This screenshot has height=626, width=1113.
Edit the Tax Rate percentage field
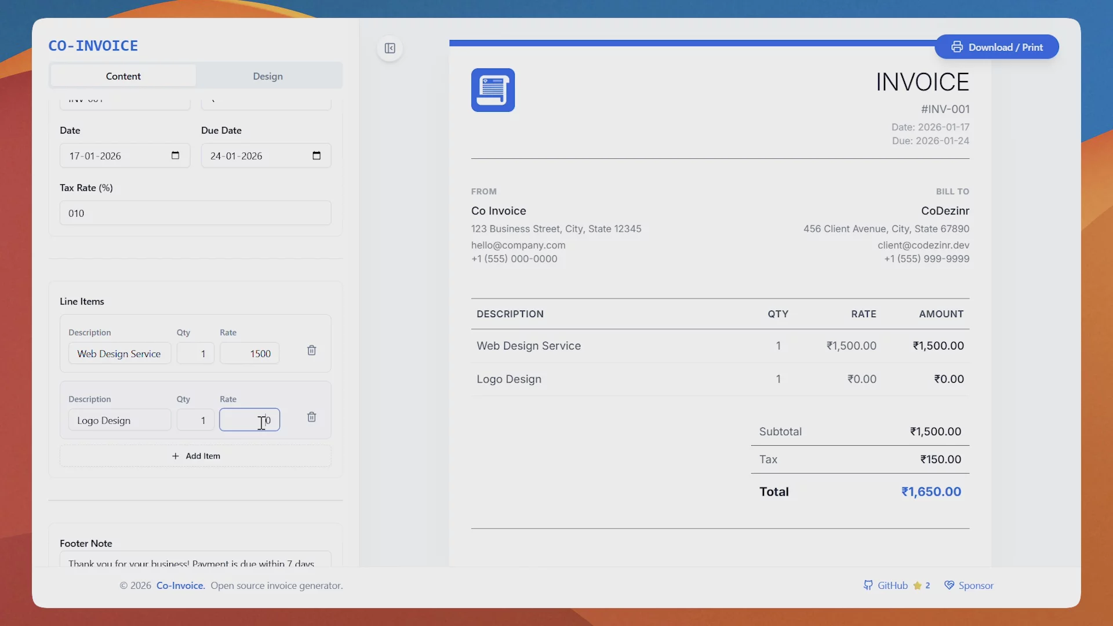[x=195, y=213]
